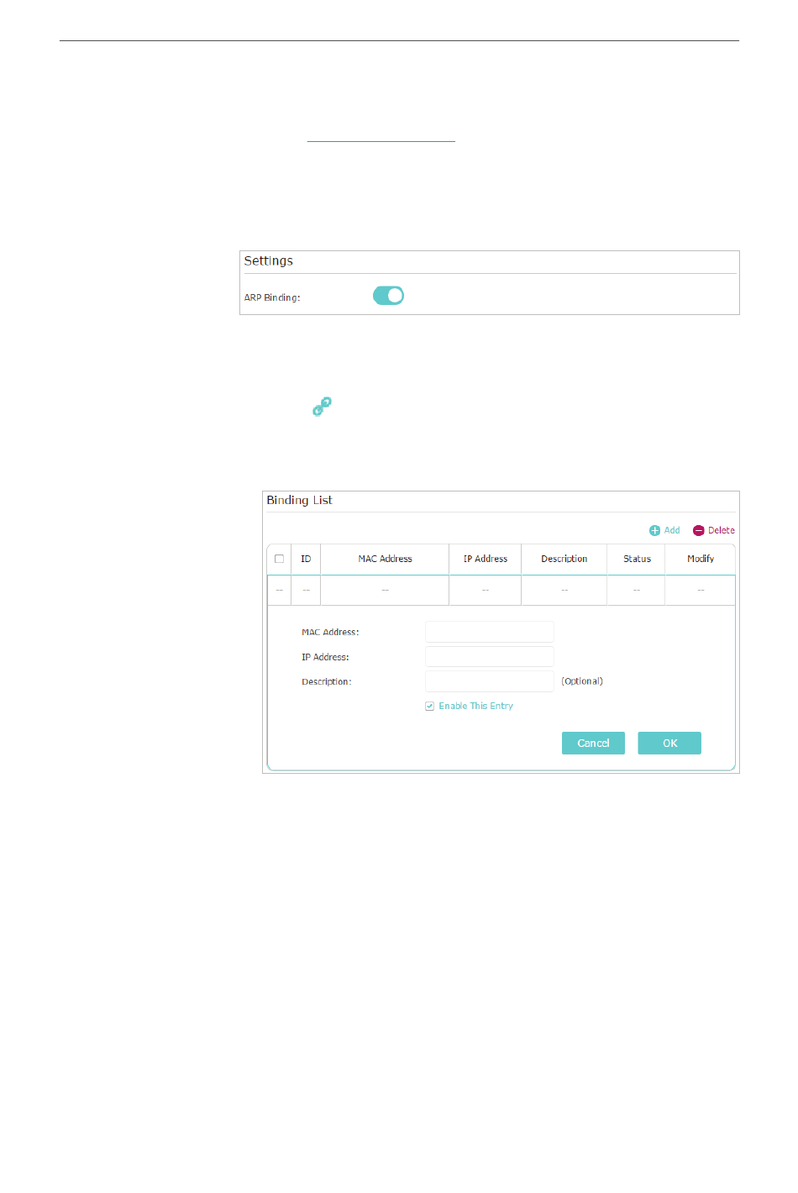Click the Add plus icon
Screen dimensions: 798x1193
coord(654,530)
